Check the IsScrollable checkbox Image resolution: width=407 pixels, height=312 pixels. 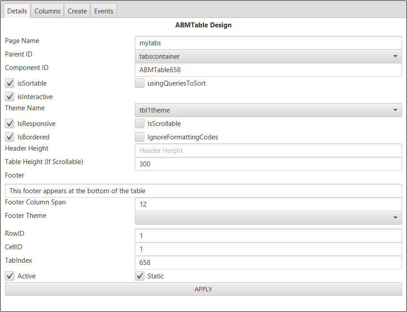(x=140, y=124)
